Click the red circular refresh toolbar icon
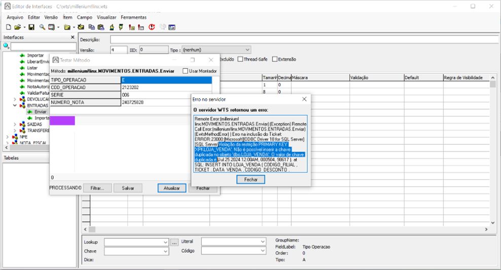Viewport: 501px width, 270px height. click(x=152, y=27)
